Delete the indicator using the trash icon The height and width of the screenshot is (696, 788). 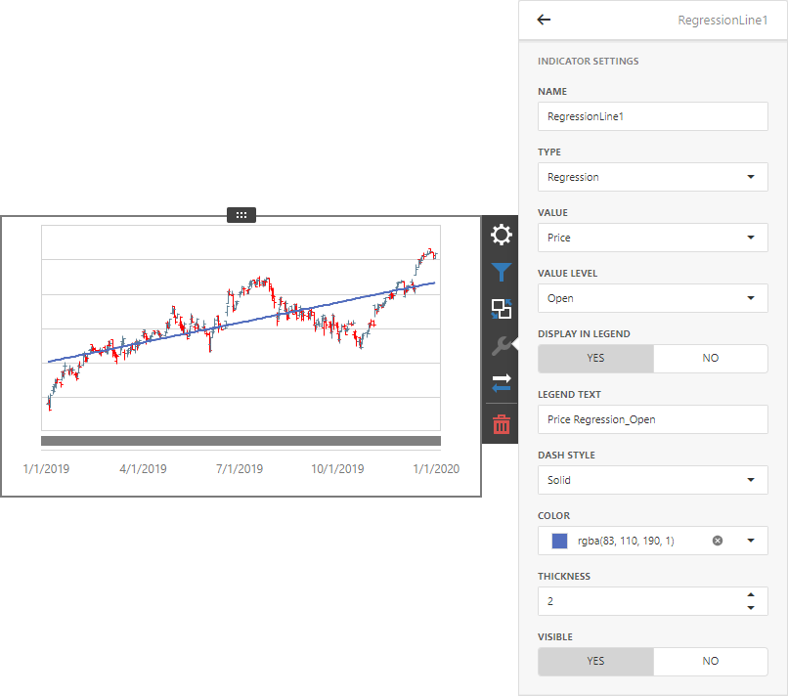click(501, 424)
